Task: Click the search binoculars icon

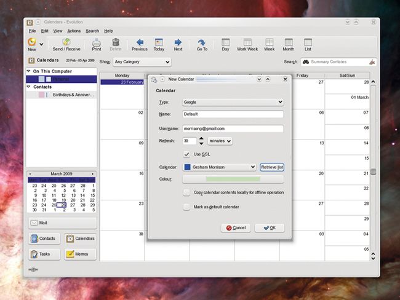Action: (306, 61)
